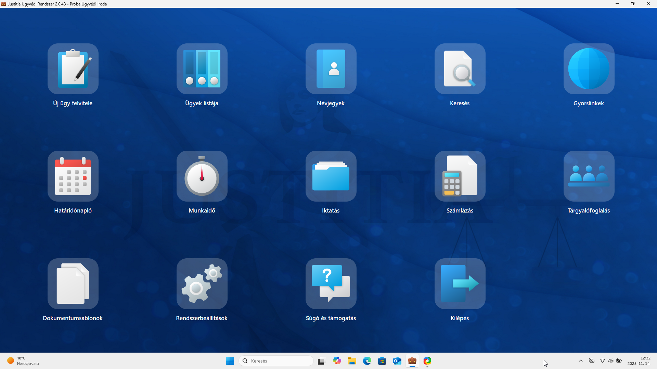Launch the Munkaidő stopwatch icon
This screenshot has width=657, height=369.
coord(202,176)
